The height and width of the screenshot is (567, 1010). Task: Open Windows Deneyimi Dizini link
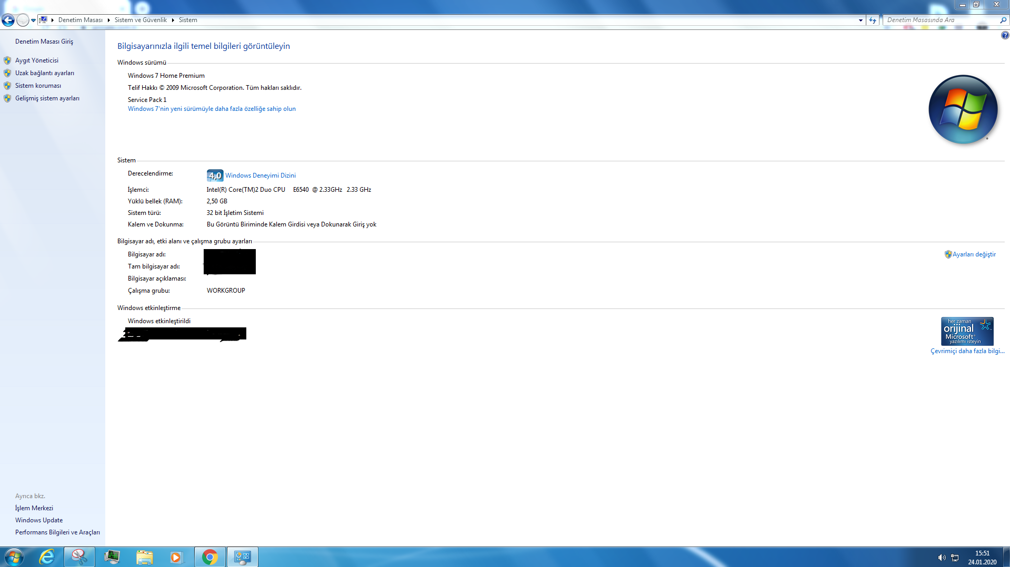[261, 176]
